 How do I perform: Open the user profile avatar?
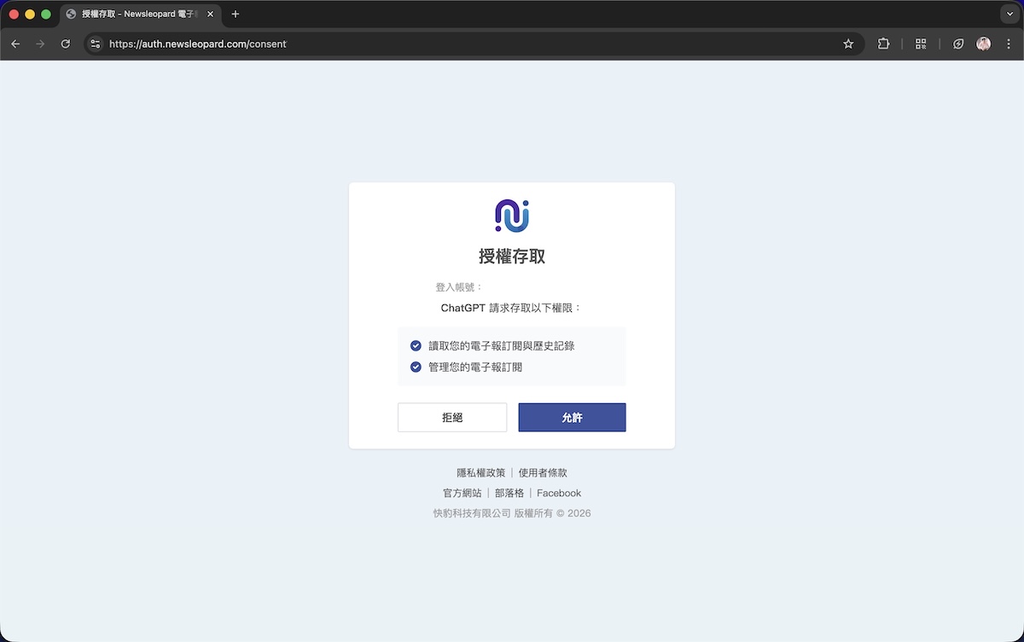point(984,43)
